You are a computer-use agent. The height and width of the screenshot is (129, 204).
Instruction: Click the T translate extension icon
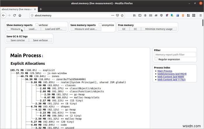point(177,15)
